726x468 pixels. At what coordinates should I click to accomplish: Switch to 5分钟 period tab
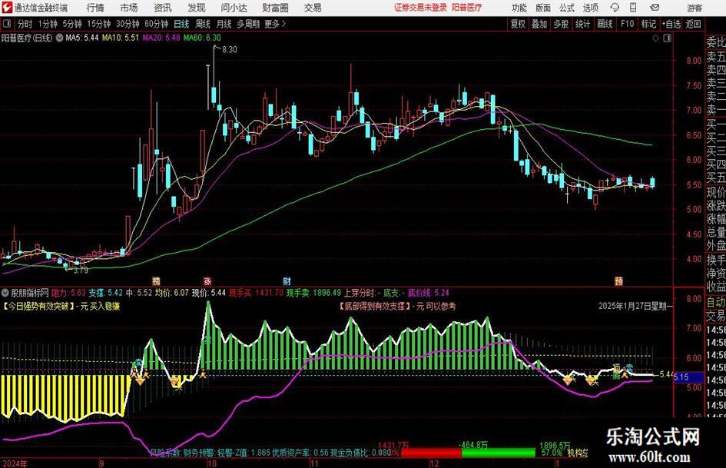click(x=71, y=24)
